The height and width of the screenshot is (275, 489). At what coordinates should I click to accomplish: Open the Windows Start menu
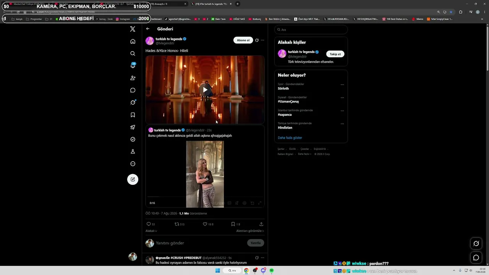[218, 270]
